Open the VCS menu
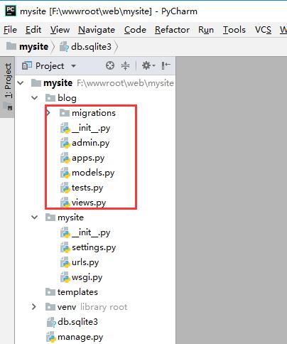287x344 pixels. point(263,30)
